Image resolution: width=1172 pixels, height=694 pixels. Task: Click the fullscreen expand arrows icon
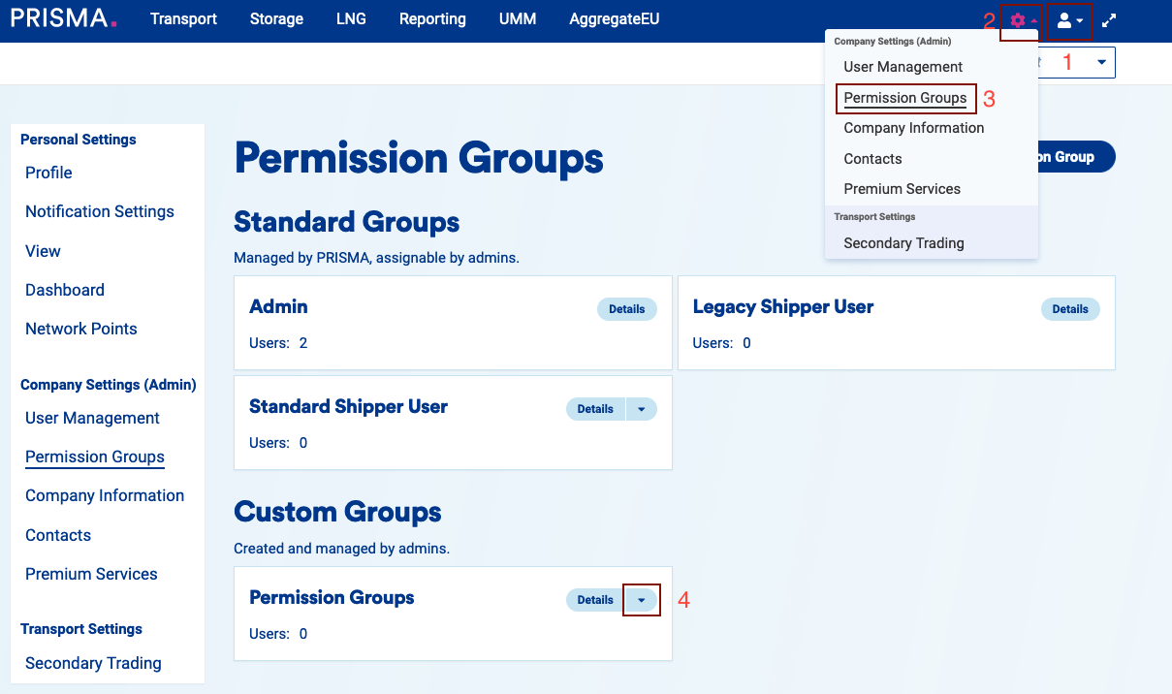1110,20
